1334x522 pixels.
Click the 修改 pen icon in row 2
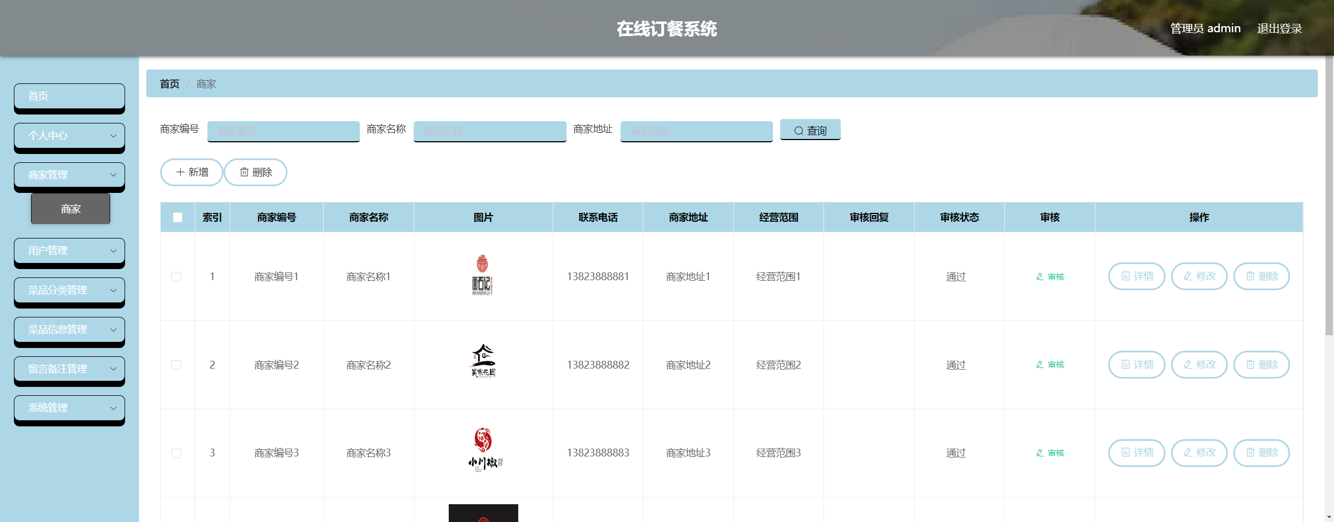point(1187,365)
